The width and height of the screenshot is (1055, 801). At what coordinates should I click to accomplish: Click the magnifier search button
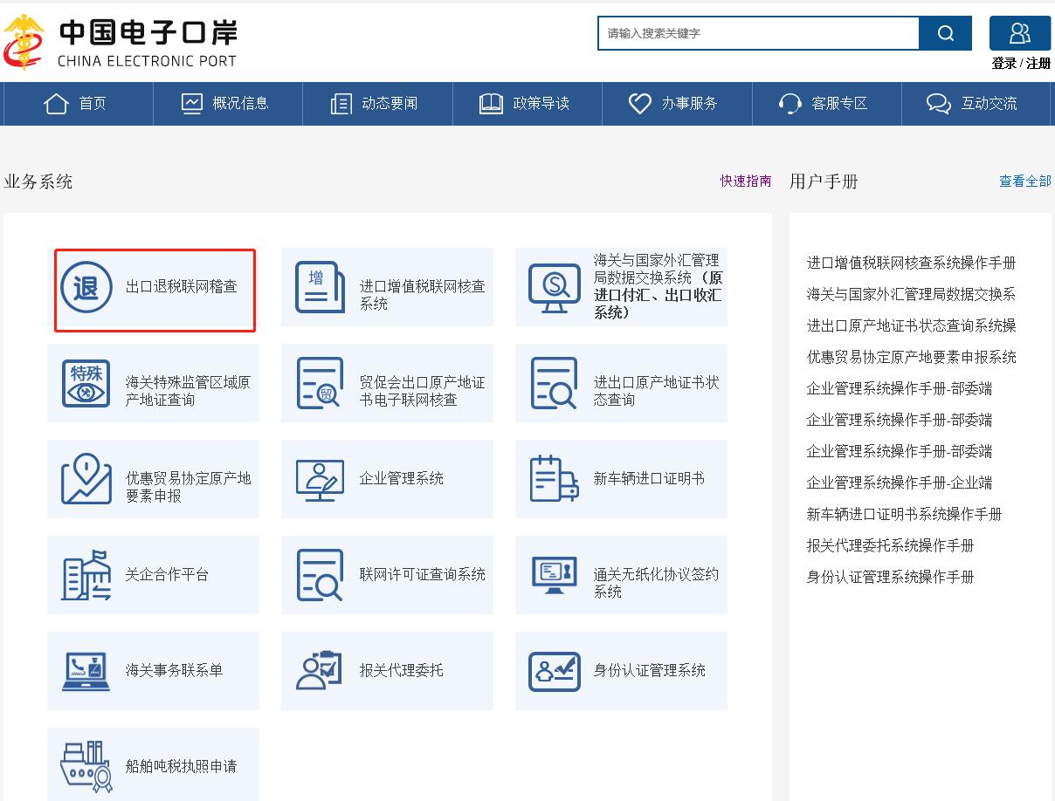(945, 33)
